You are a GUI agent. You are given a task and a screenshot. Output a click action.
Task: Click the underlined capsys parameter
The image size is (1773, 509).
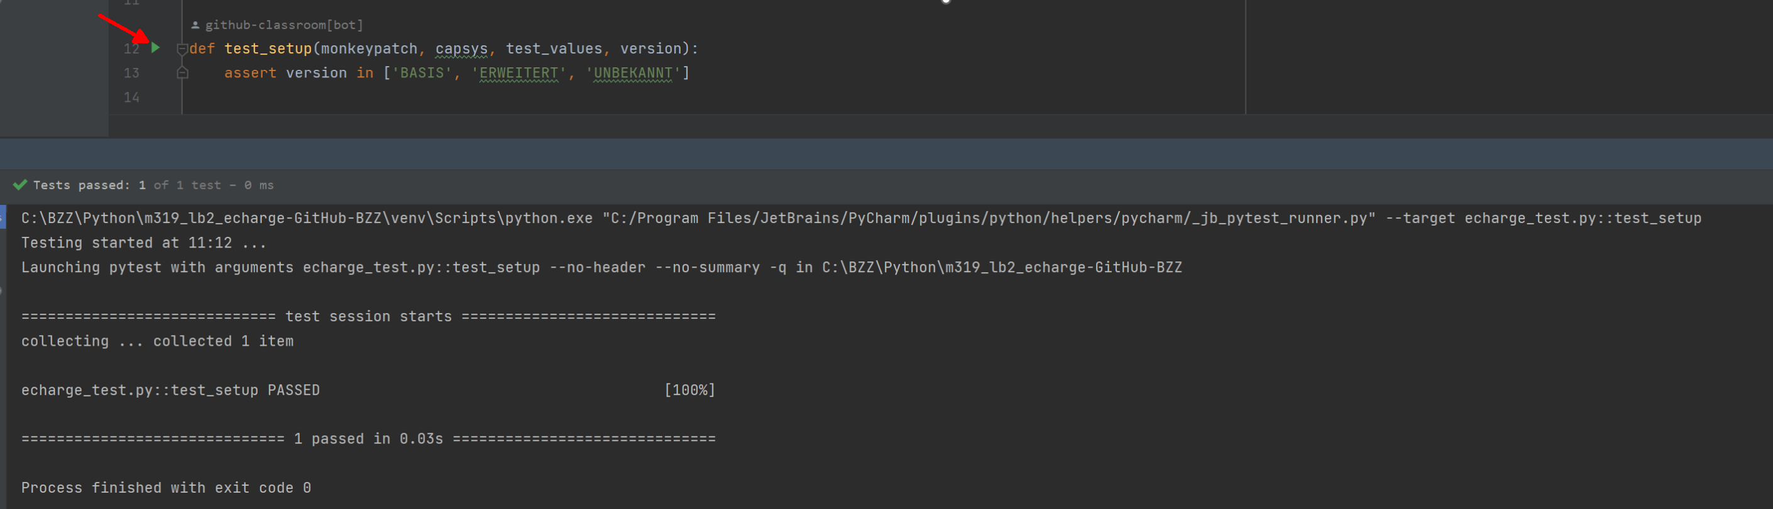[461, 49]
